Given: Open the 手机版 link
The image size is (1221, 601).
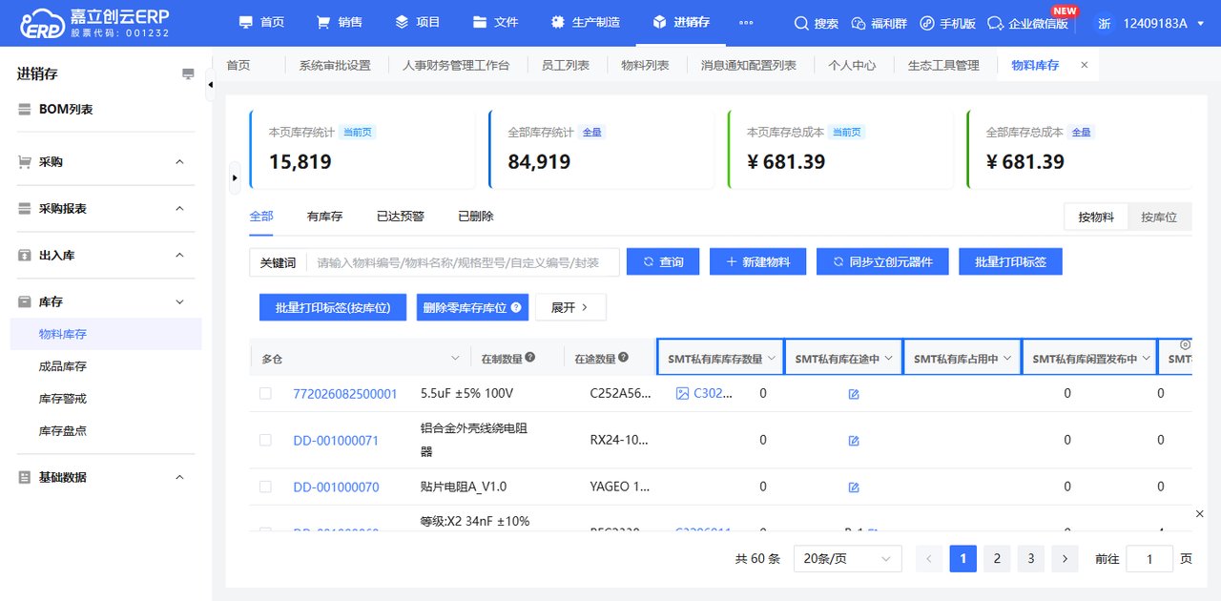Looking at the screenshot, I should click(x=947, y=23).
